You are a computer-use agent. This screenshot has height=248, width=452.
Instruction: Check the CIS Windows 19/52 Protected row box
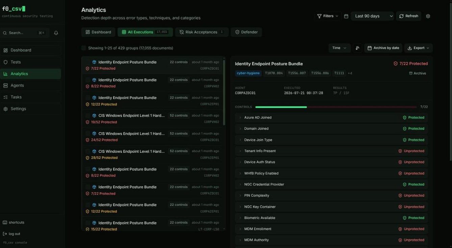coord(88,116)
